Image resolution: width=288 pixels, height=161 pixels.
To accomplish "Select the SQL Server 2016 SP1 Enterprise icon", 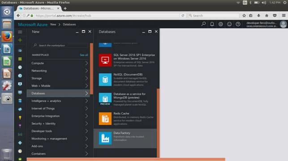I will (105, 60).
